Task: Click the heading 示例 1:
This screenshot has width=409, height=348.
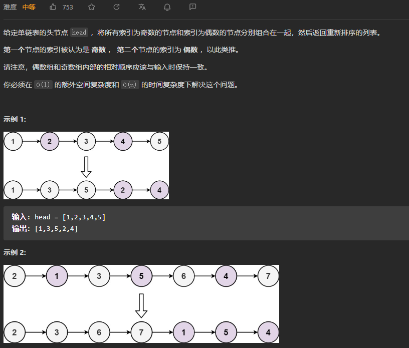Action: [x=15, y=119]
